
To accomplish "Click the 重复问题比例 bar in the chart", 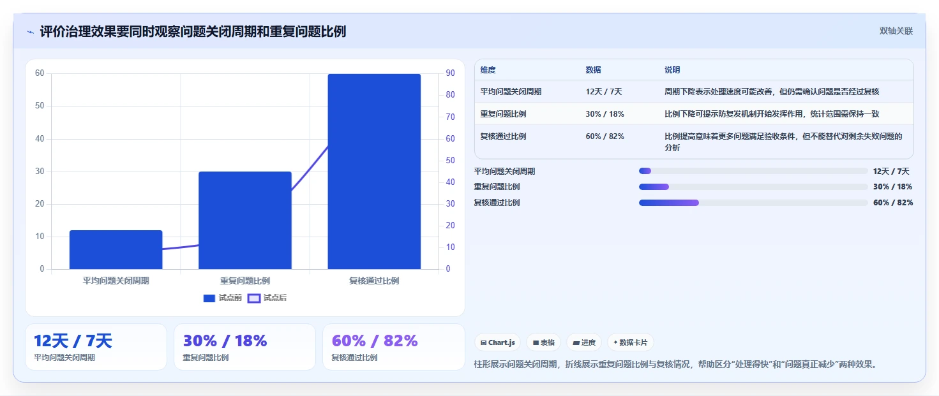I will pos(245,220).
